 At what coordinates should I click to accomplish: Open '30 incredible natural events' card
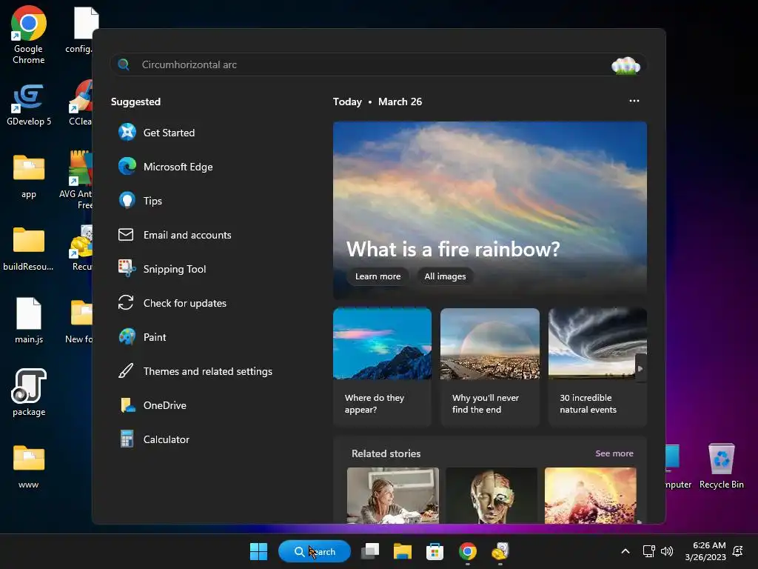[597, 367]
